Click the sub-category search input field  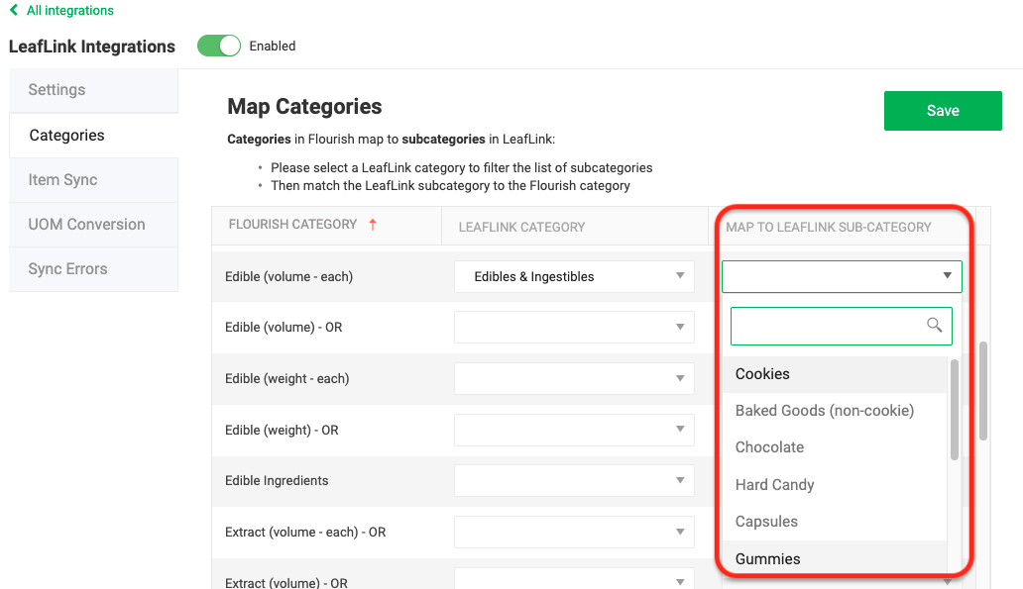(841, 326)
